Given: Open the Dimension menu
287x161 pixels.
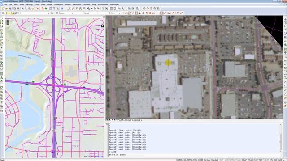Looking at the screenshot, I should pos(59,4).
